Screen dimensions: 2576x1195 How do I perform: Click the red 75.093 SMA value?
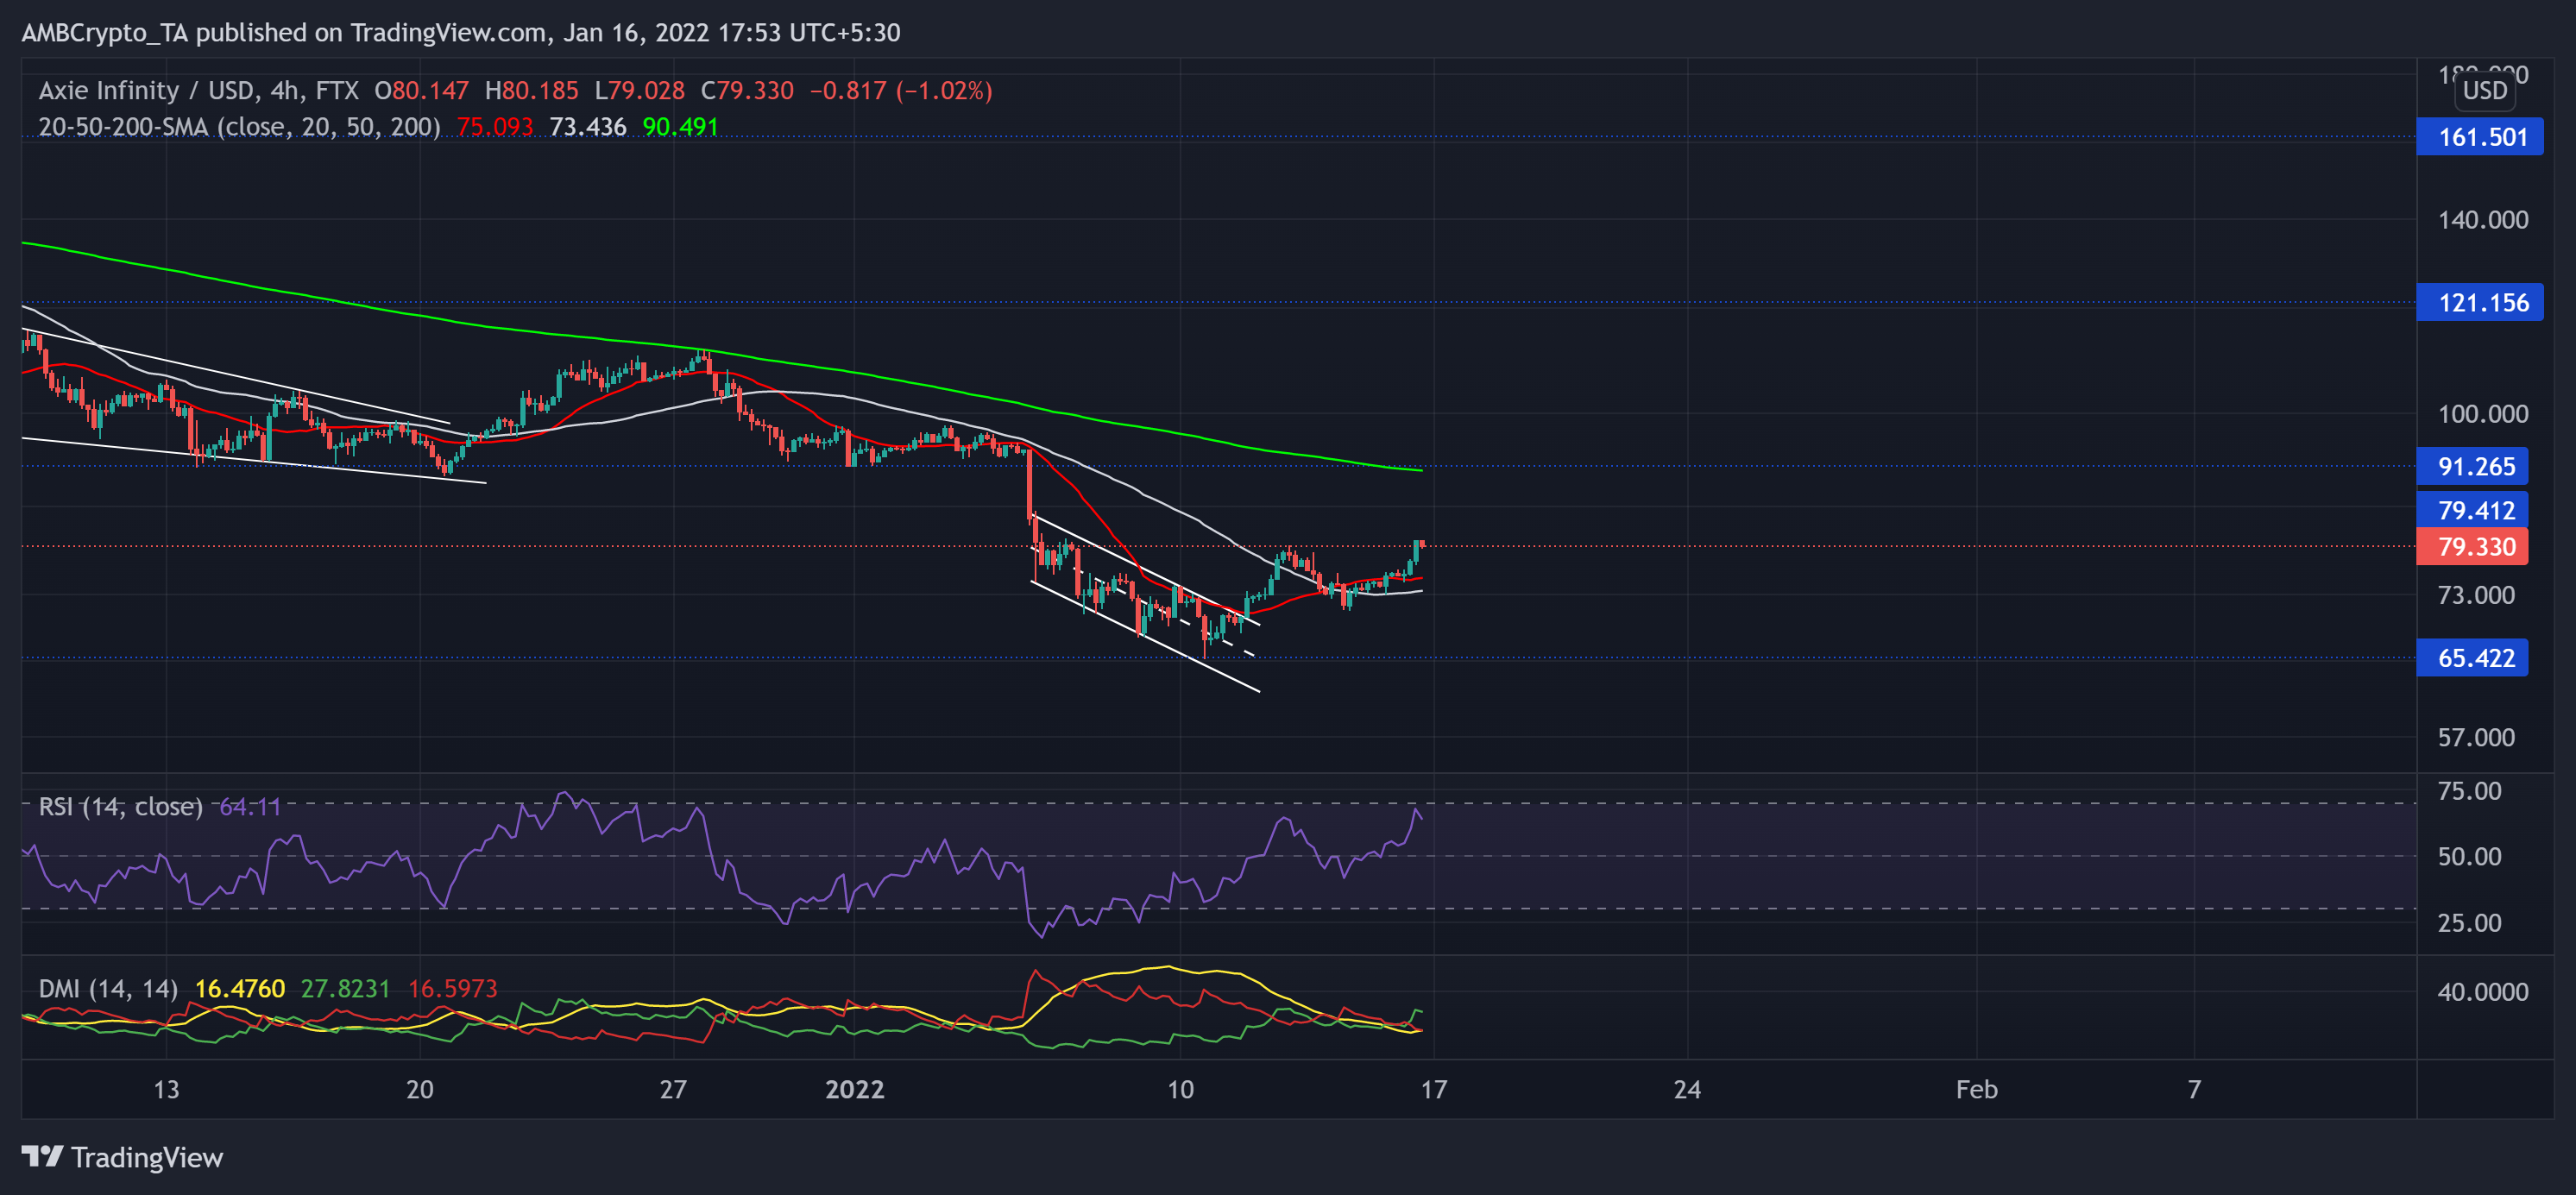[x=495, y=127]
